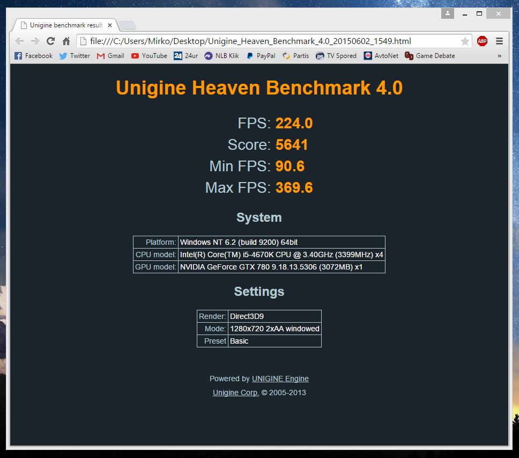Viewport: 519px width, 458px height.
Task: Open the 24ur bookmark
Action: [186, 56]
